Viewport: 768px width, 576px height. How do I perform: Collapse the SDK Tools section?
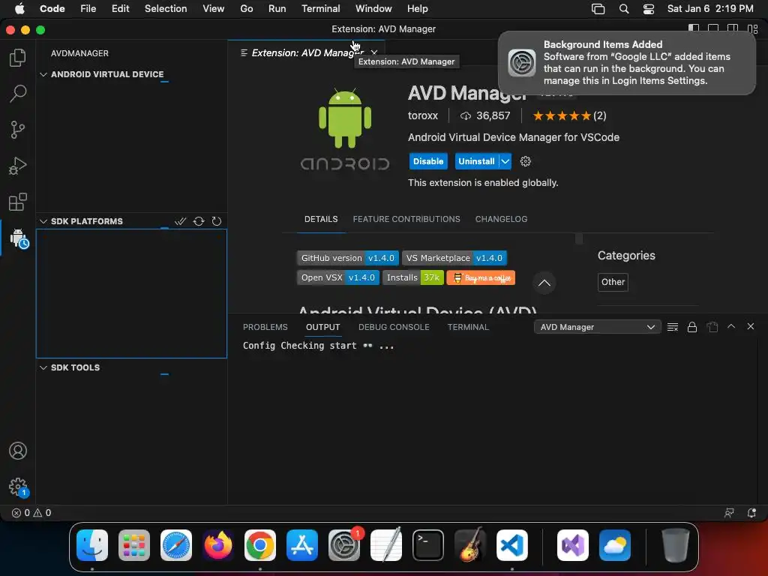(x=43, y=367)
